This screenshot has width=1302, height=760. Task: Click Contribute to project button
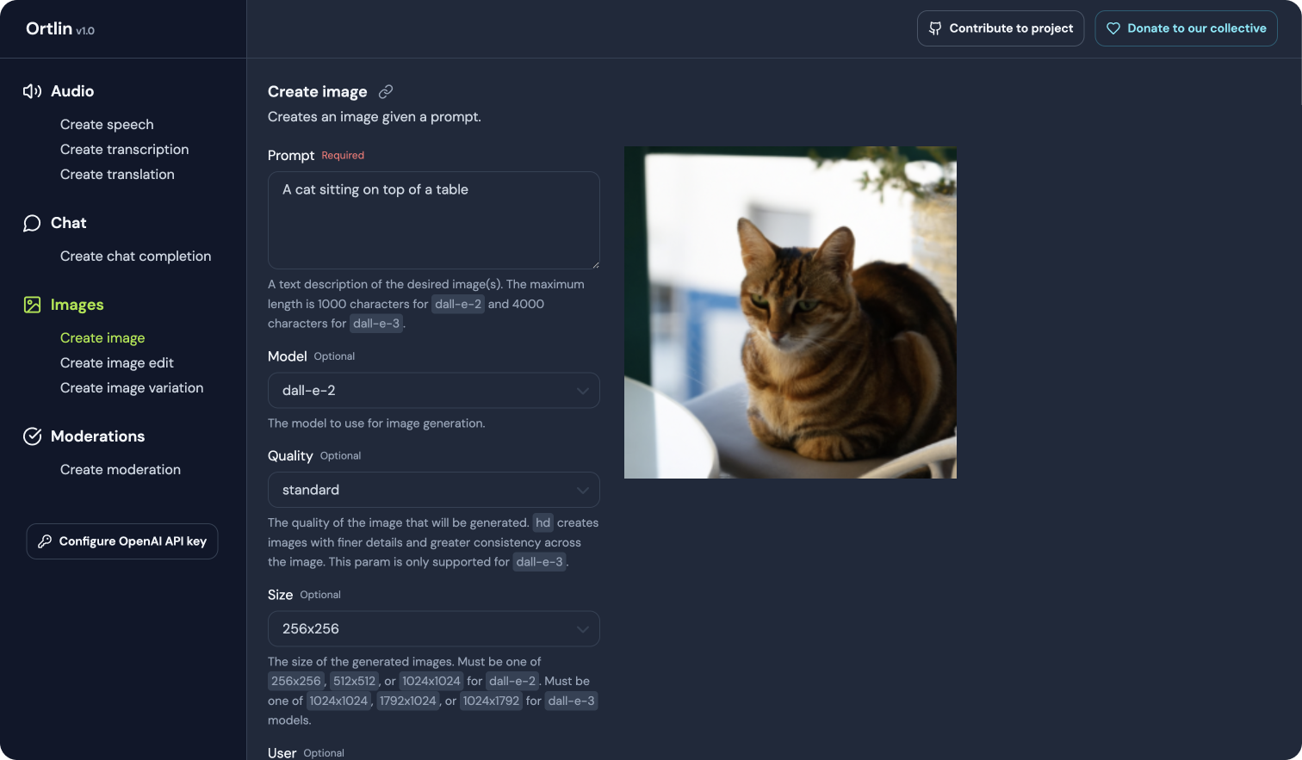pyautogui.click(x=1001, y=28)
